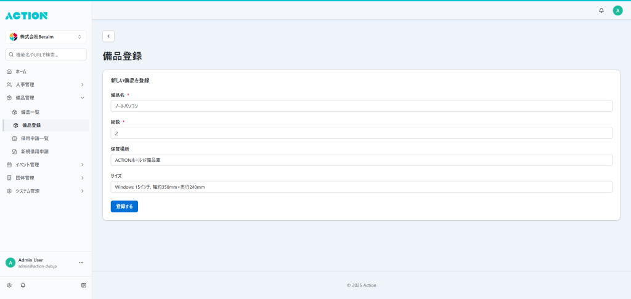Open 備品一覧 in the sidebar
This screenshot has width=631, height=299.
[30, 112]
